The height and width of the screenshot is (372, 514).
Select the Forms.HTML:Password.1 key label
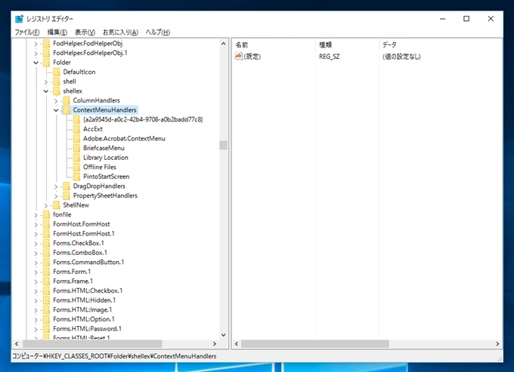tap(87, 328)
